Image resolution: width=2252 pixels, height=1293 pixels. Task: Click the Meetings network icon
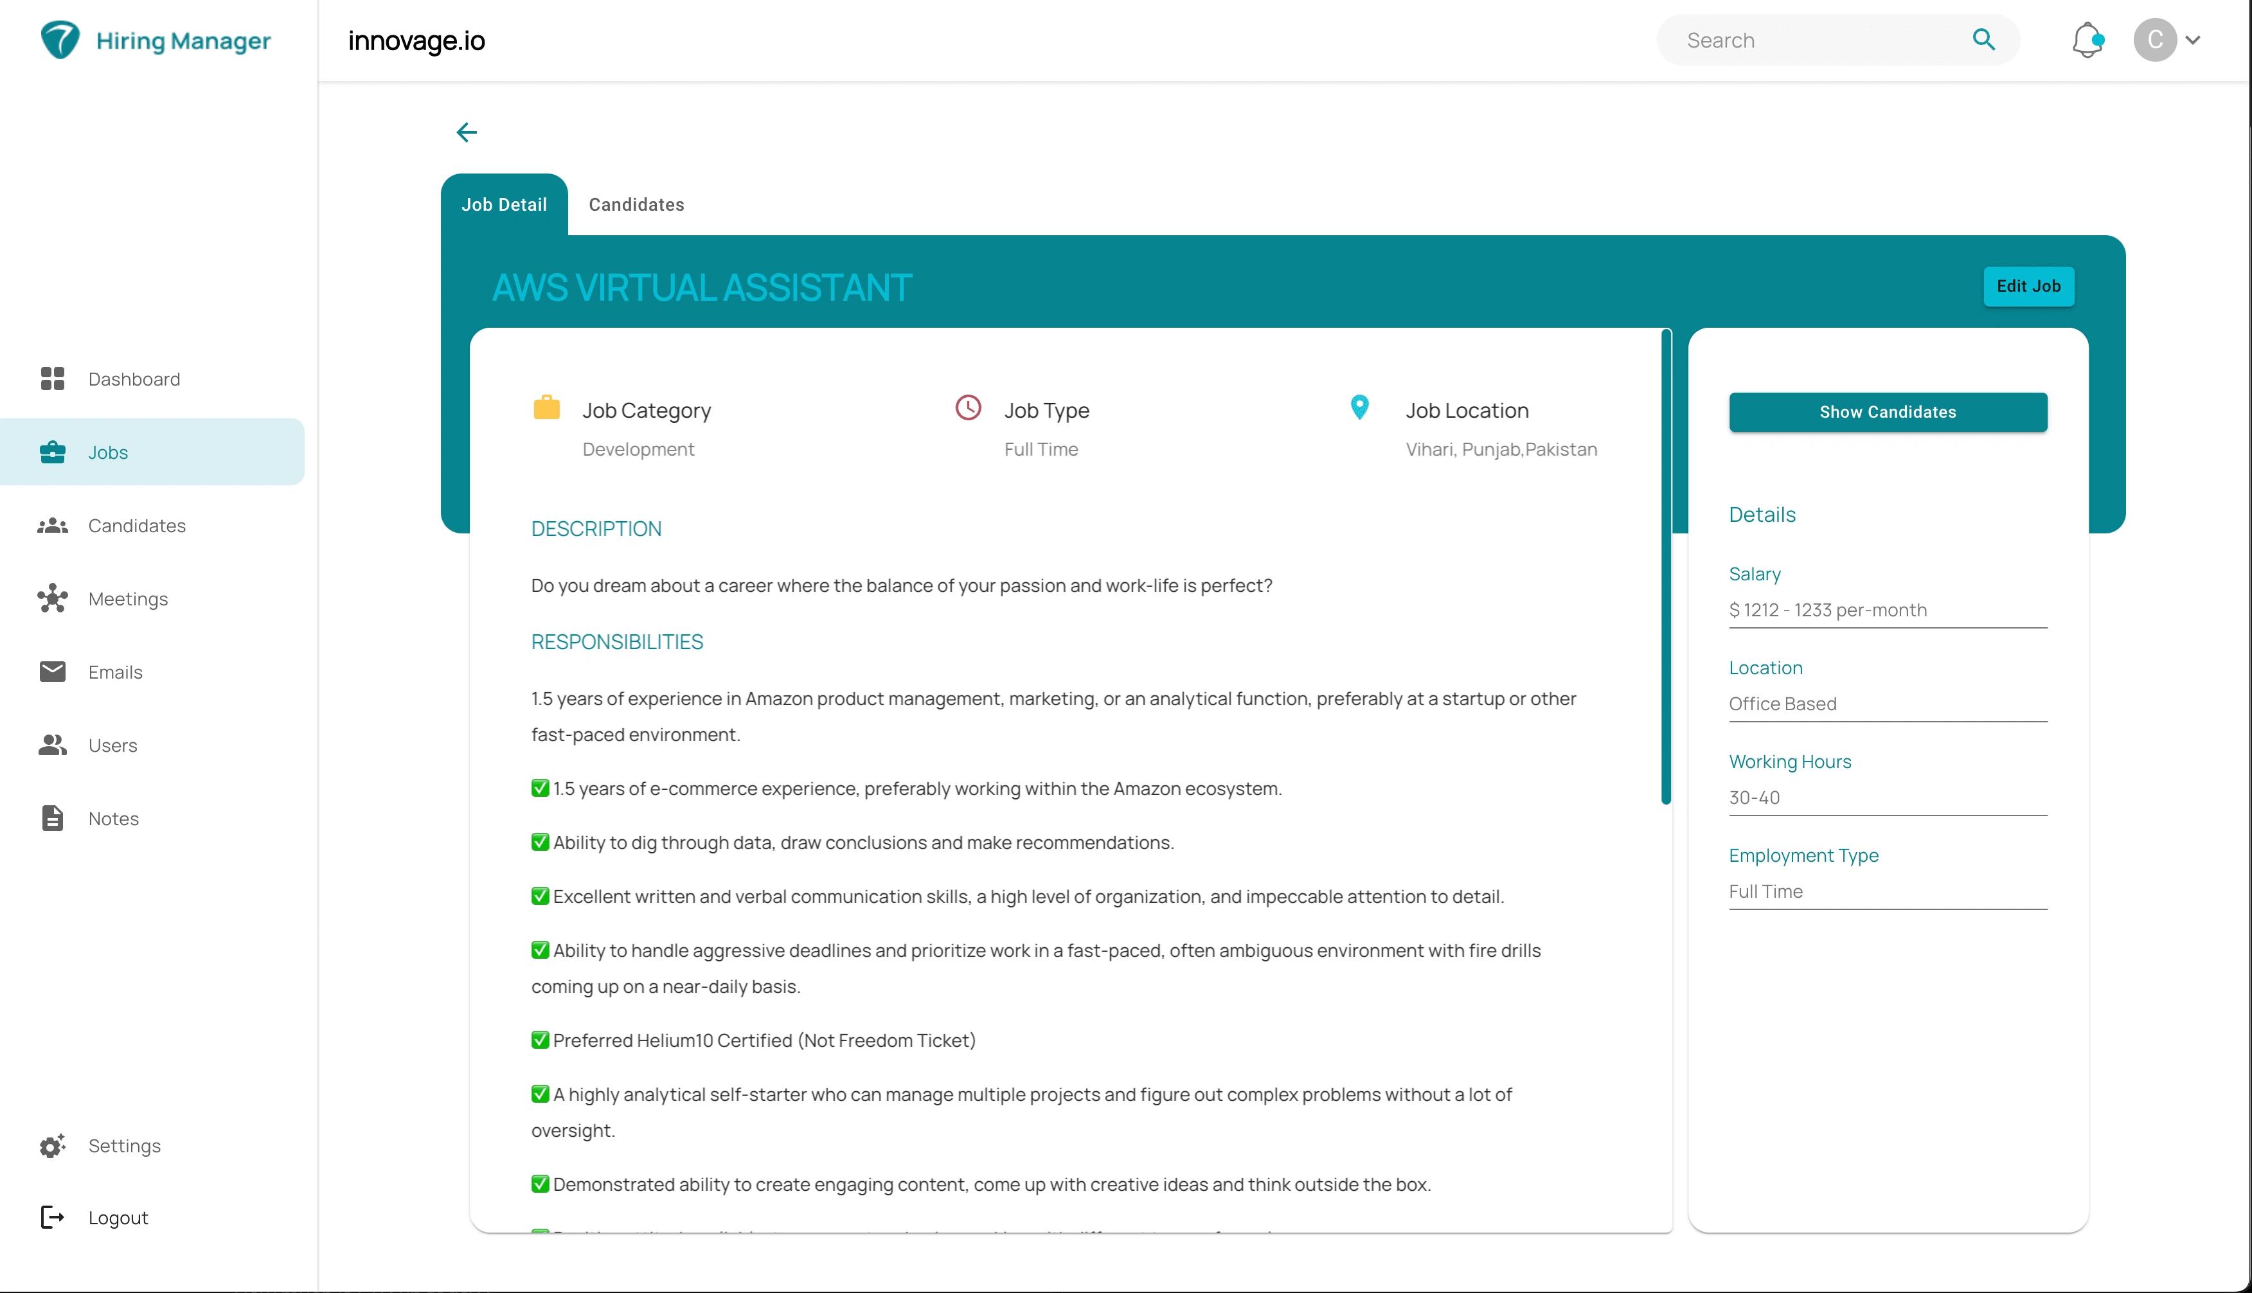pyautogui.click(x=53, y=598)
